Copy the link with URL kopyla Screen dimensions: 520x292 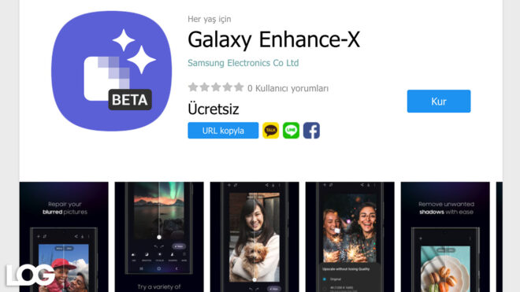[223, 130]
